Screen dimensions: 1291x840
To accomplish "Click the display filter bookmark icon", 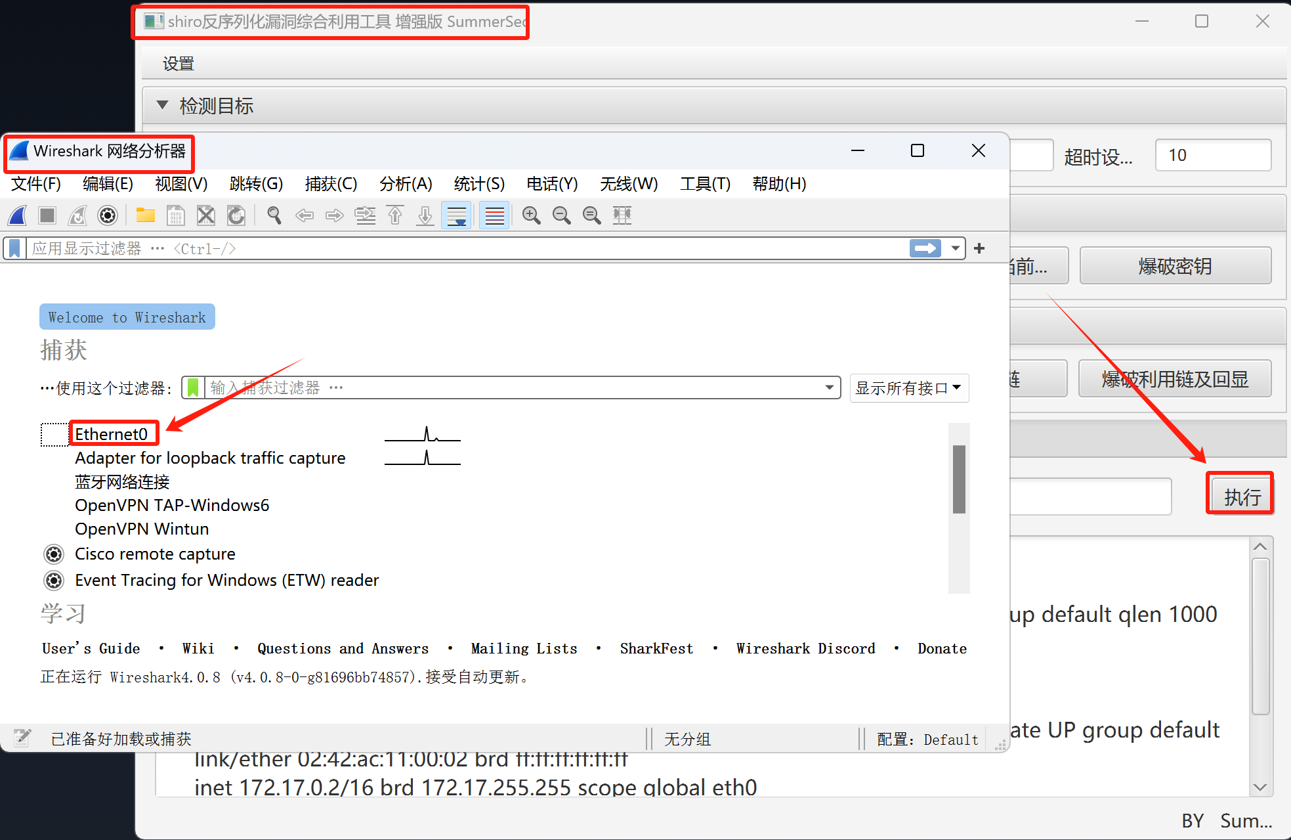I will (x=14, y=248).
